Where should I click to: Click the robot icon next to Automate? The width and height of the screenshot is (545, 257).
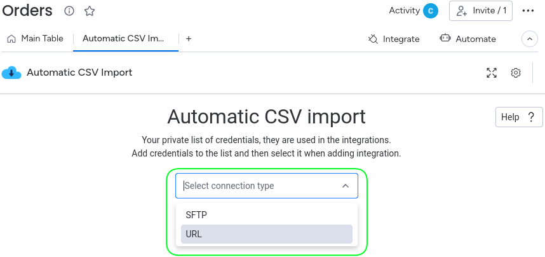[x=445, y=38]
